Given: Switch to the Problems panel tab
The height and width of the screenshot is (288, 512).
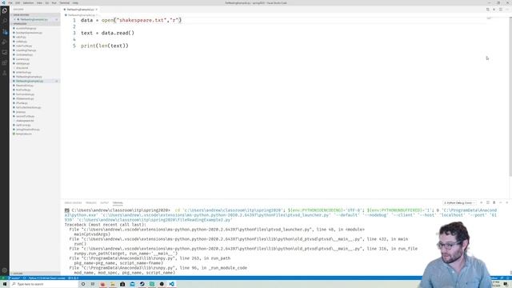Looking at the screenshot, I should 90,202.
